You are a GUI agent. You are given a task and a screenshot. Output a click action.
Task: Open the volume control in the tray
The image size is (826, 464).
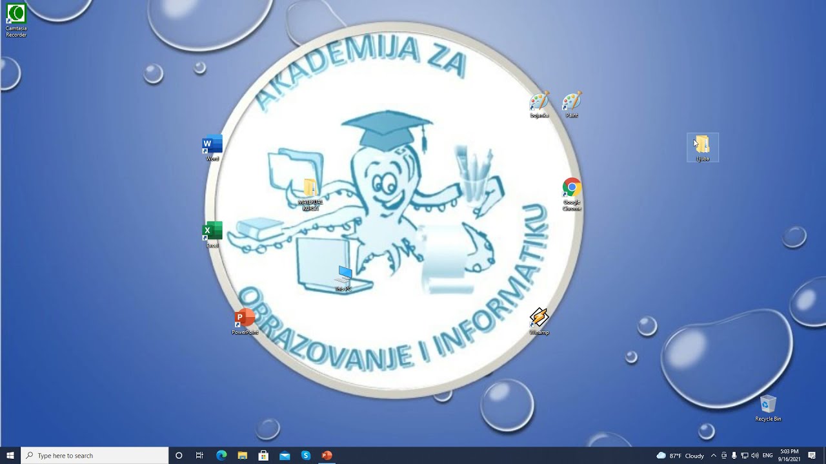[755, 456]
